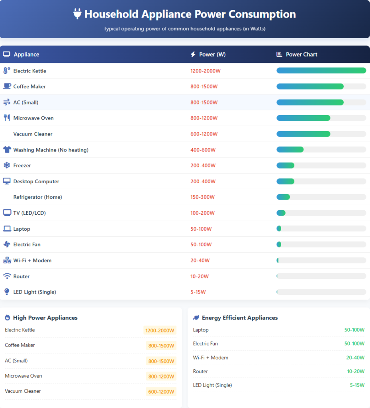Click the shirt icon for Washing Machine
370x408 pixels.
[7, 150]
